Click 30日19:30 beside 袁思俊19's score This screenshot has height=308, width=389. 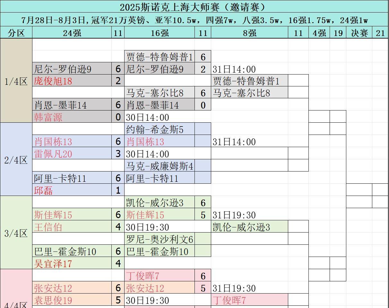[x=147, y=300]
